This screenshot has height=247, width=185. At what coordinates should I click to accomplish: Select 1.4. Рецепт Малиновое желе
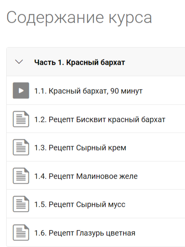pos(86,176)
